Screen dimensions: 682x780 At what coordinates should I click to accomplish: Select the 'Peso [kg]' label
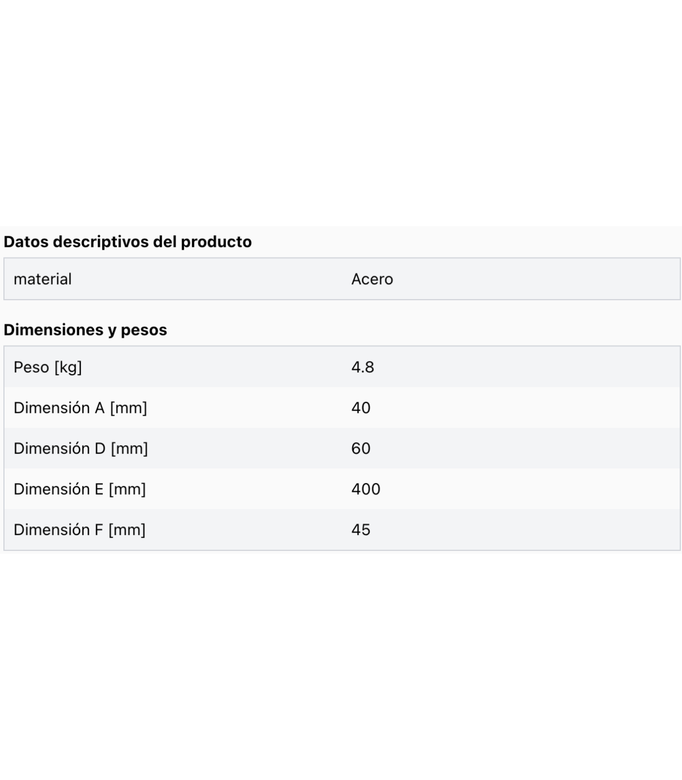[48, 367]
